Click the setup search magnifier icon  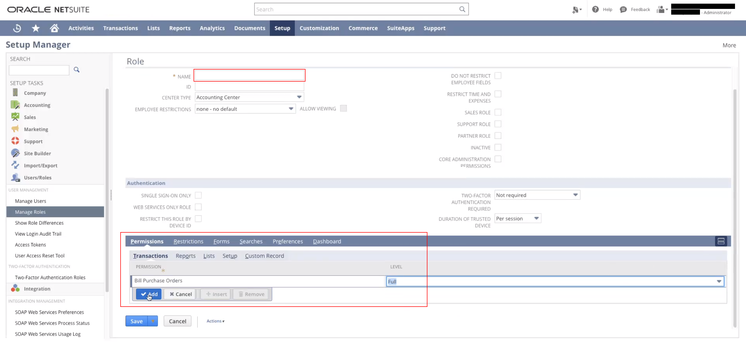point(76,70)
